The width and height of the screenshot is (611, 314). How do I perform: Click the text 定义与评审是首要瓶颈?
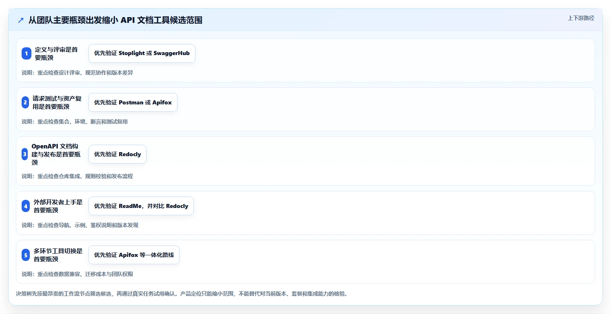(56, 53)
